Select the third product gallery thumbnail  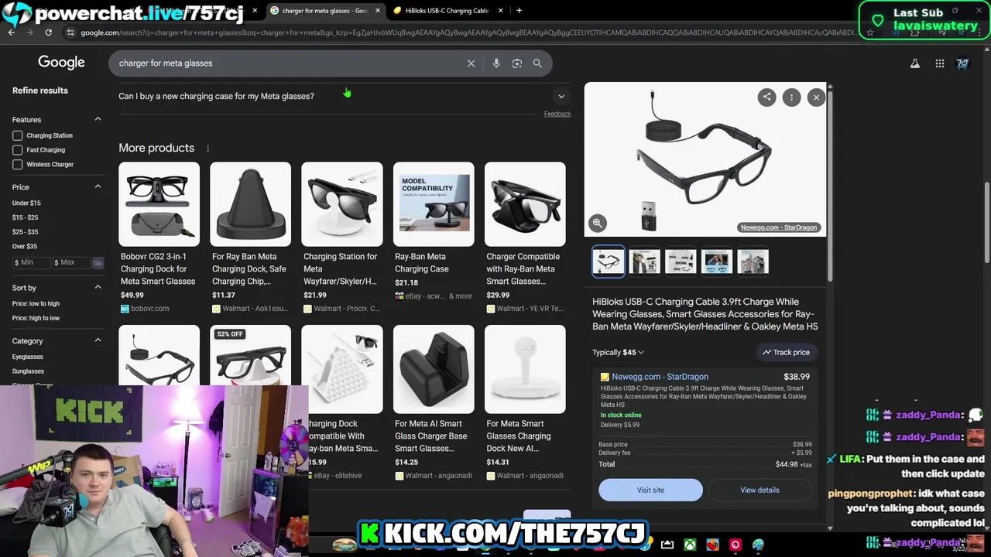pos(681,261)
